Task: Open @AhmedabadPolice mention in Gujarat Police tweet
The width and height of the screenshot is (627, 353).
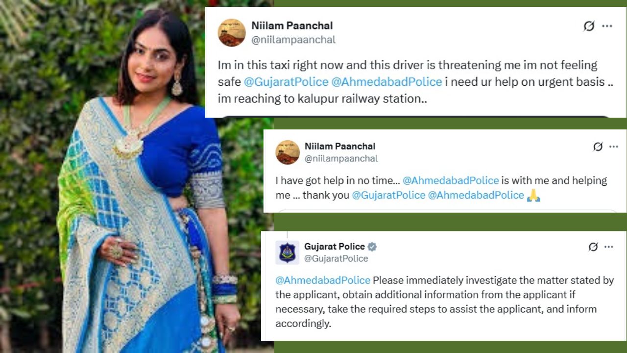Action: [323, 280]
